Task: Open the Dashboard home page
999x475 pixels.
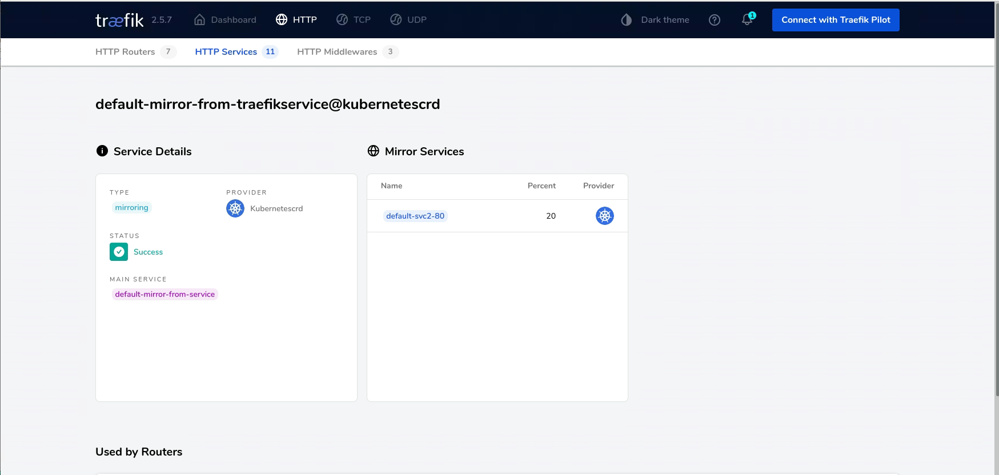Action: point(225,20)
